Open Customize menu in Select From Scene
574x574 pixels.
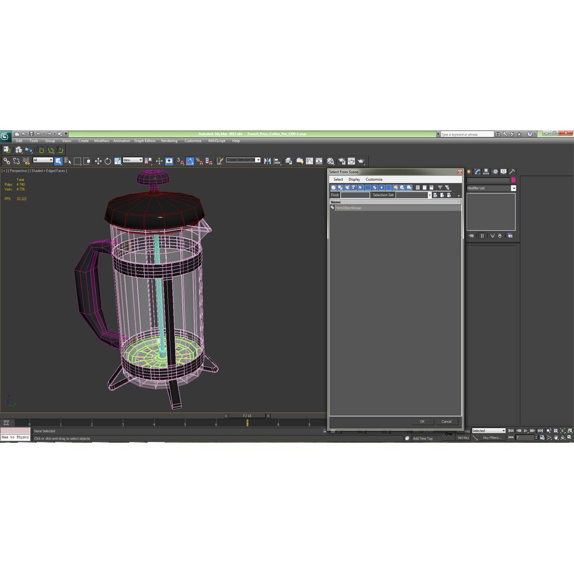(x=374, y=180)
